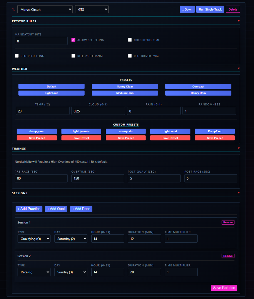Open the GT3 car class dropdown
This screenshot has height=299, width=254.
(92, 9)
